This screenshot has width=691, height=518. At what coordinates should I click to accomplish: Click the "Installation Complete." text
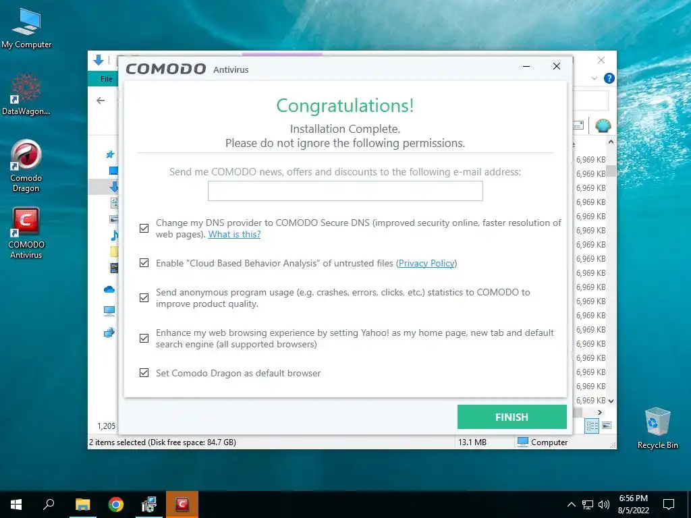(x=345, y=129)
